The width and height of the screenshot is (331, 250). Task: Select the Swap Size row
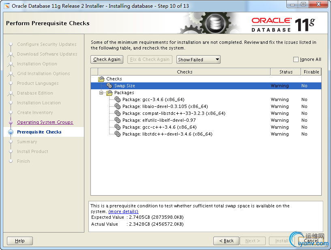point(206,86)
